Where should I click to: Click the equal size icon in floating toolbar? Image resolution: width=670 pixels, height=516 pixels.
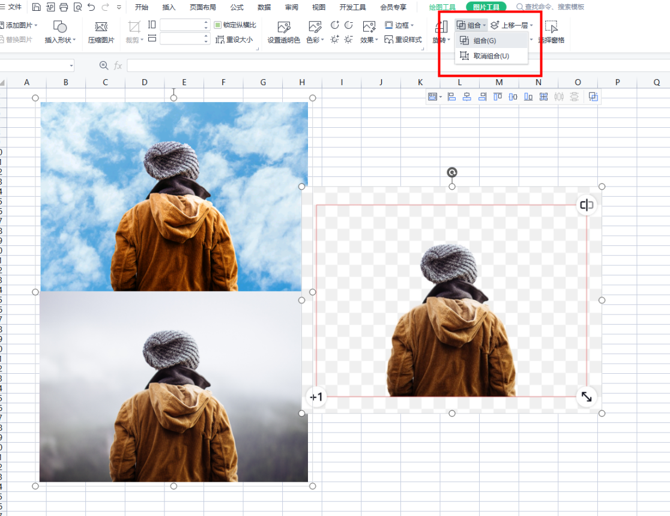pyautogui.click(x=543, y=97)
